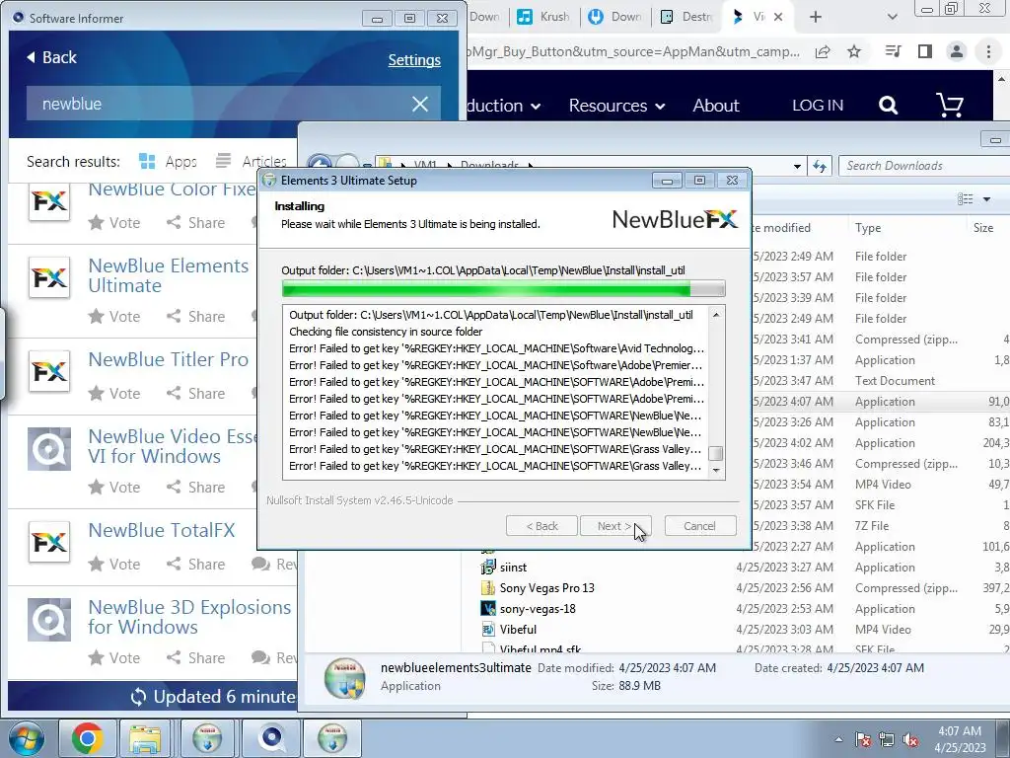
Task: Open NewBlue Elements Ultimate listing
Action: (168, 275)
